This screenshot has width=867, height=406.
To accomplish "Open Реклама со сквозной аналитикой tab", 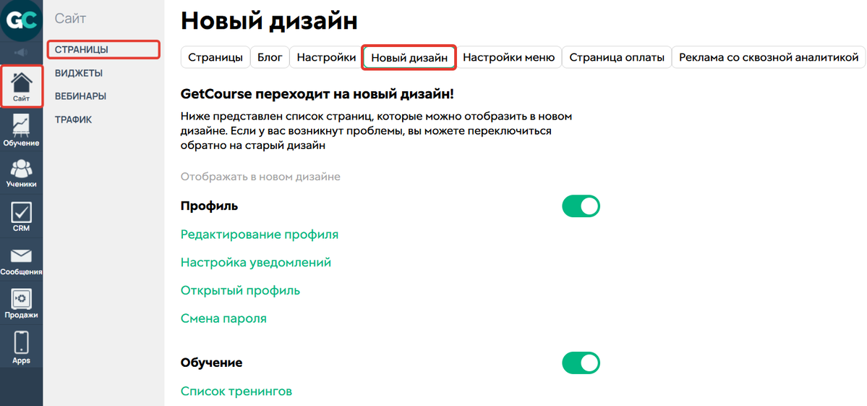I will coord(769,57).
